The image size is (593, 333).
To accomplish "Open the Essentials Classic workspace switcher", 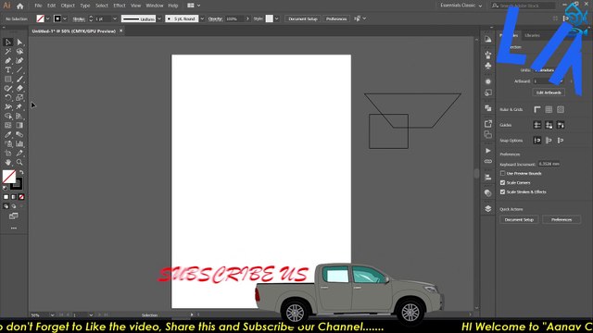I will (x=461, y=6).
